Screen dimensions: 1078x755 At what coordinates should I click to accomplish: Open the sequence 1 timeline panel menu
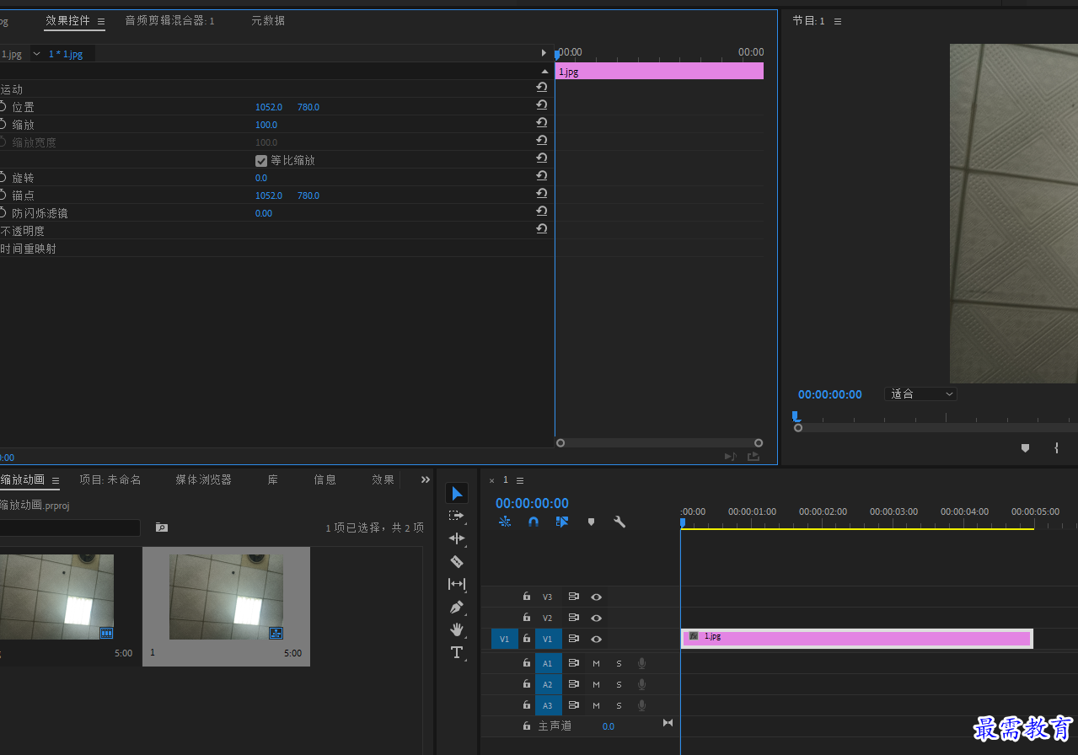point(520,480)
